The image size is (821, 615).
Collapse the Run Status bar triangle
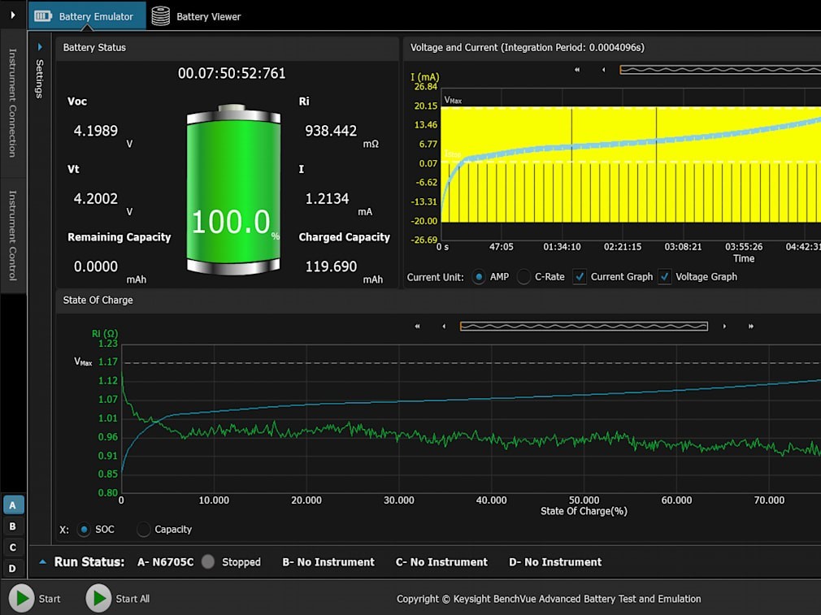[42, 562]
